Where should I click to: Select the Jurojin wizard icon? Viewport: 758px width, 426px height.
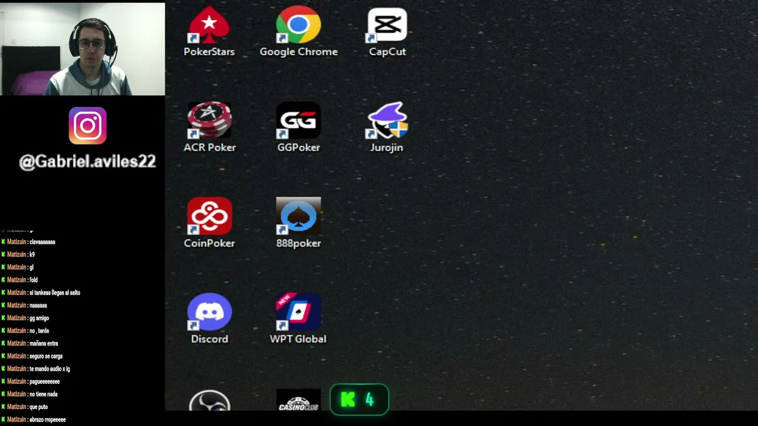coord(387,128)
